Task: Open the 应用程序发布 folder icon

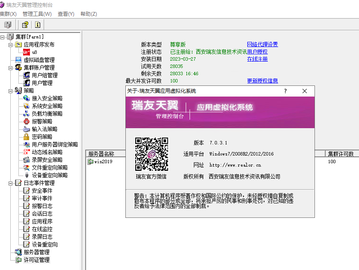Action: tap(18, 44)
